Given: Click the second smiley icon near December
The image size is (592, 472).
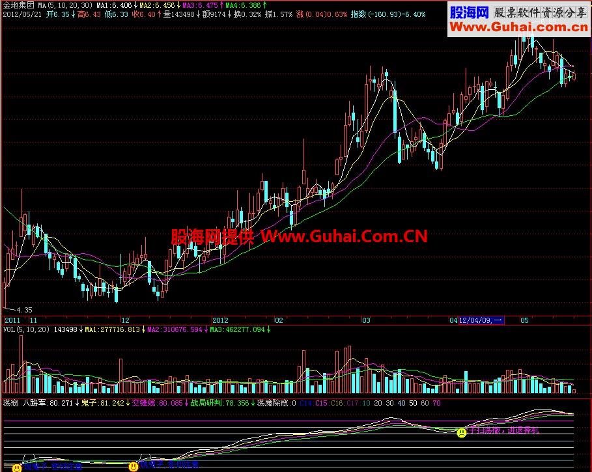Looking at the screenshot, I should pos(134,467).
